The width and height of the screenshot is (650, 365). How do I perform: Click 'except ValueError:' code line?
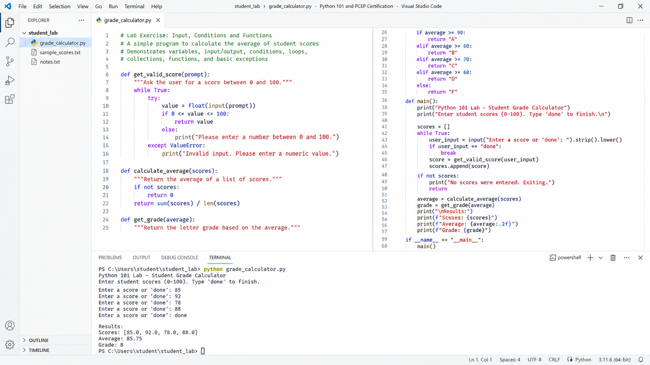coord(176,145)
